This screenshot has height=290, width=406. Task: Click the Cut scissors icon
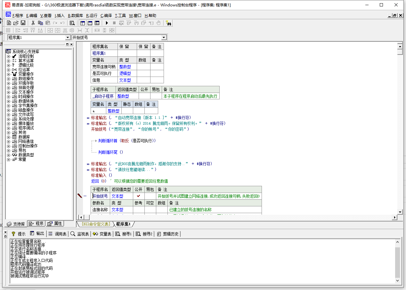pos(33,23)
